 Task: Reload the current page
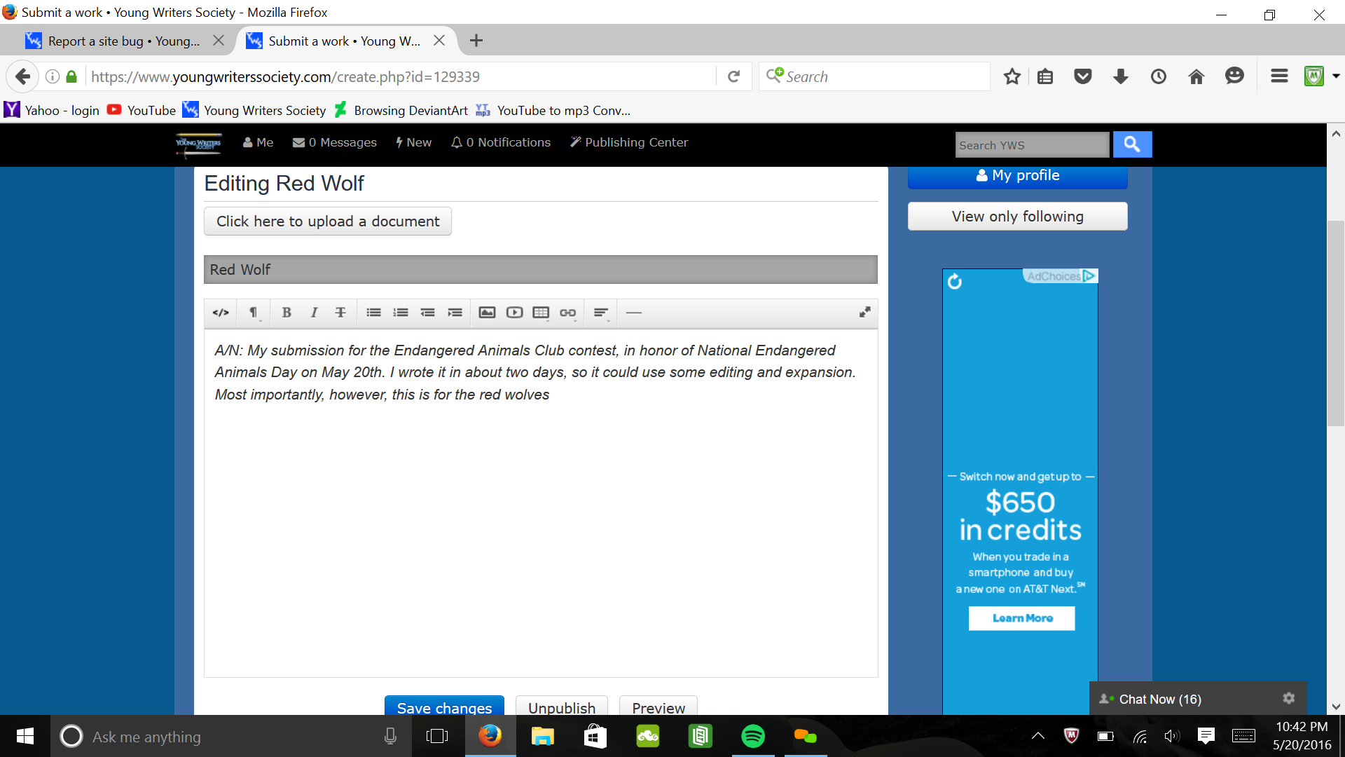(733, 76)
